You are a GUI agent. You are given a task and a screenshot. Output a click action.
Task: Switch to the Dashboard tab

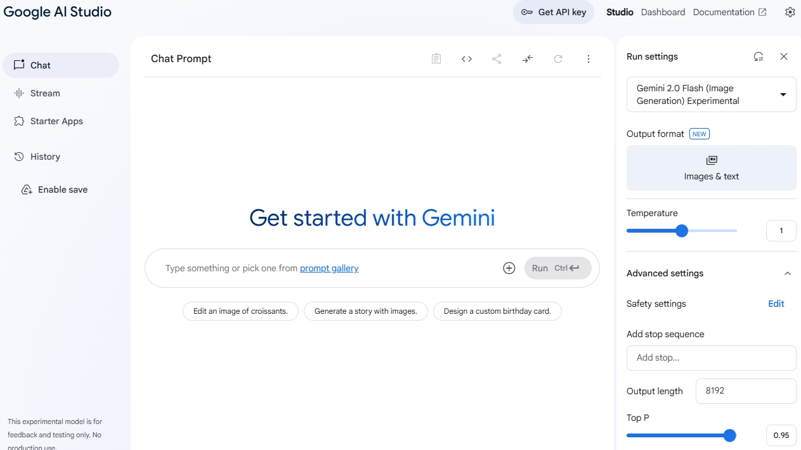663,12
